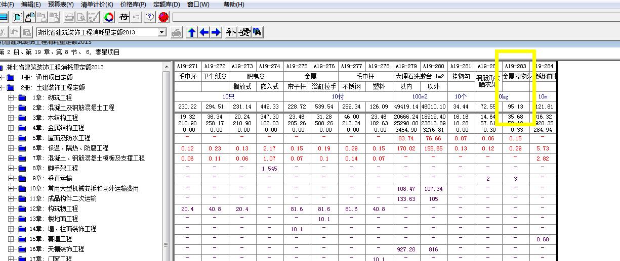
Task: Click the value cell 927.28
Action: click(x=405, y=249)
